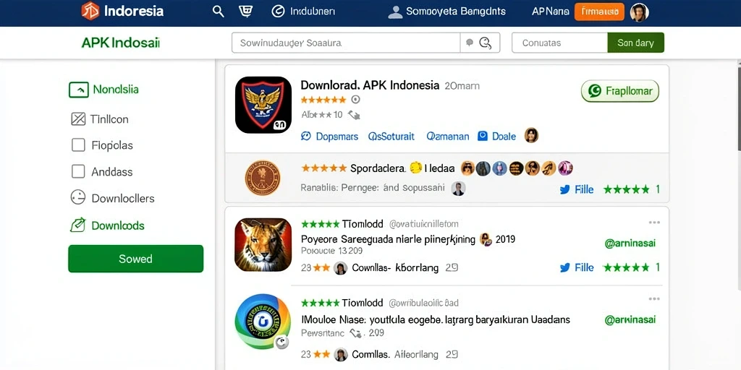
Task: Open the Dopsmars tab link
Action: tap(329, 137)
